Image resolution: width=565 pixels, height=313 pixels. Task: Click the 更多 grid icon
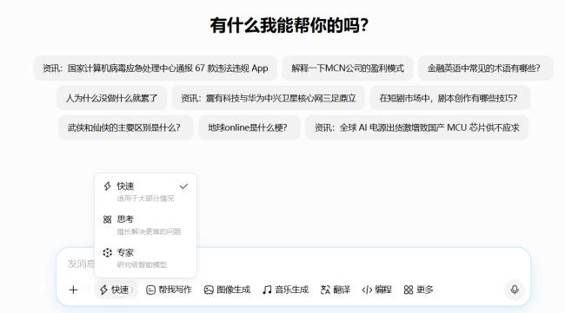pyautogui.click(x=409, y=290)
